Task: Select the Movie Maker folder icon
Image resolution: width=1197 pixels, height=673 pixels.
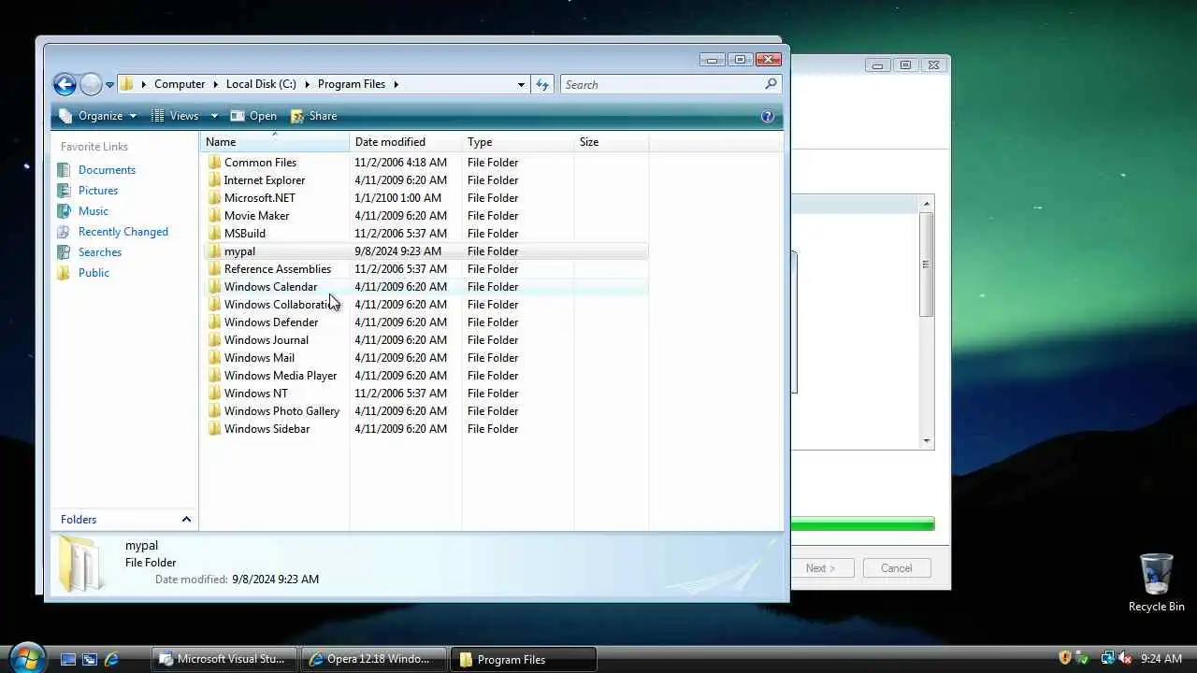Action: point(214,216)
